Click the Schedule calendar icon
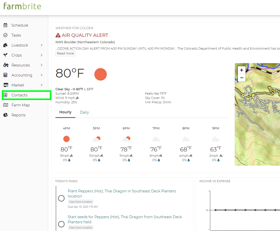 coord(6,25)
